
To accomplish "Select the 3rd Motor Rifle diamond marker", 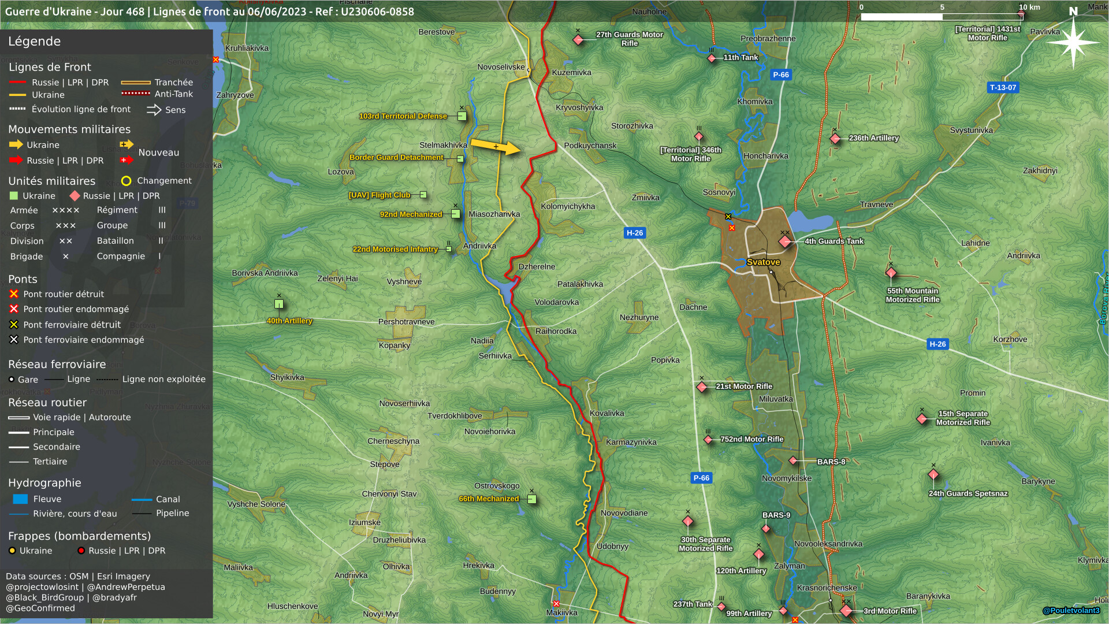I will (846, 611).
